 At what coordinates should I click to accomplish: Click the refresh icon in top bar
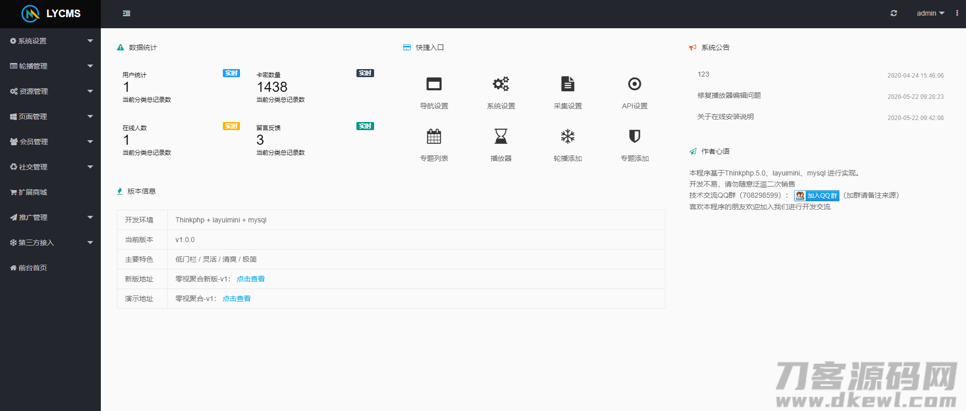pos(893,14)
